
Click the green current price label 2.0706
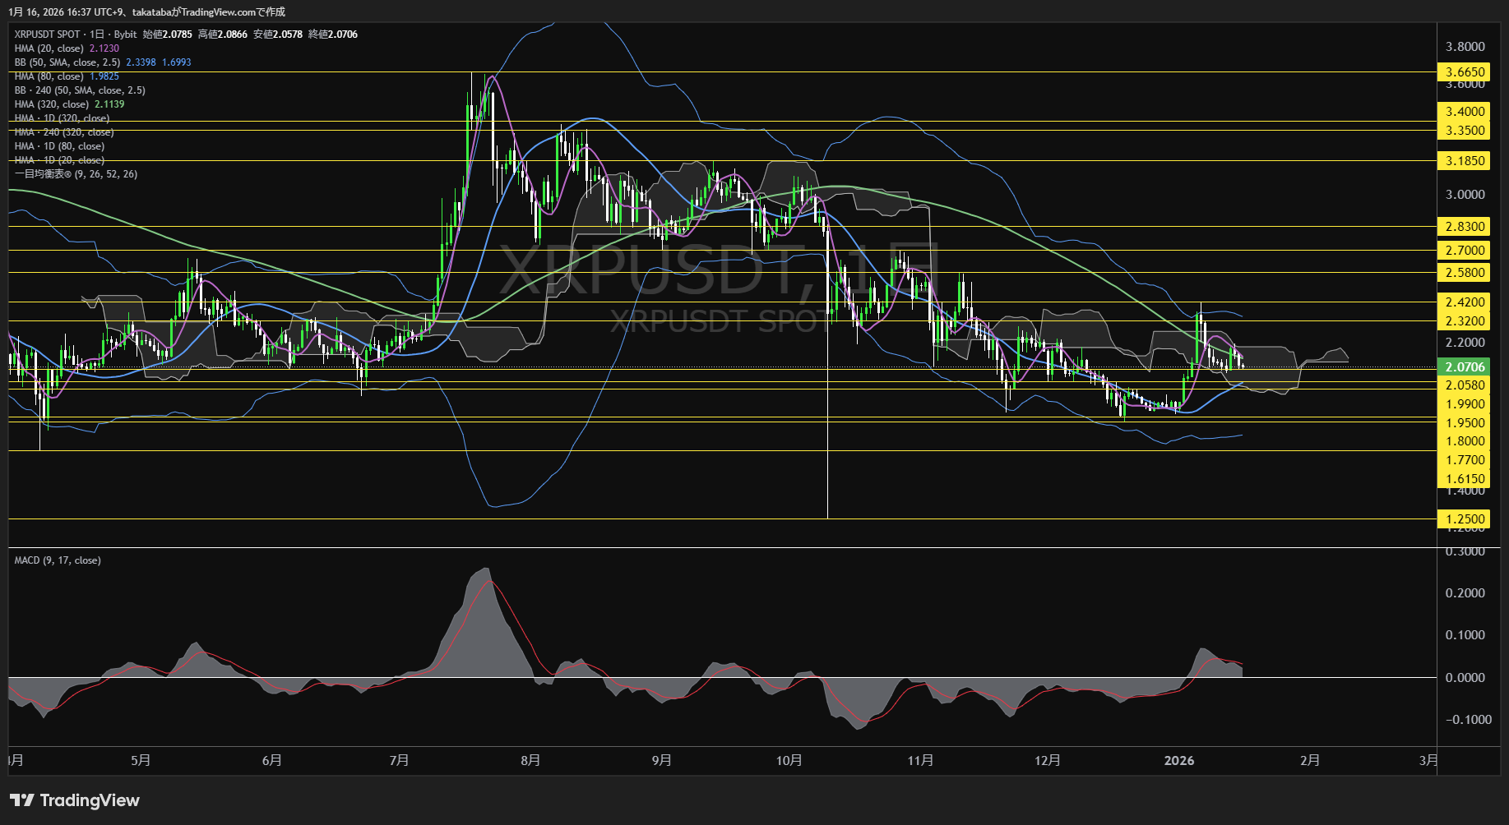1465,367
